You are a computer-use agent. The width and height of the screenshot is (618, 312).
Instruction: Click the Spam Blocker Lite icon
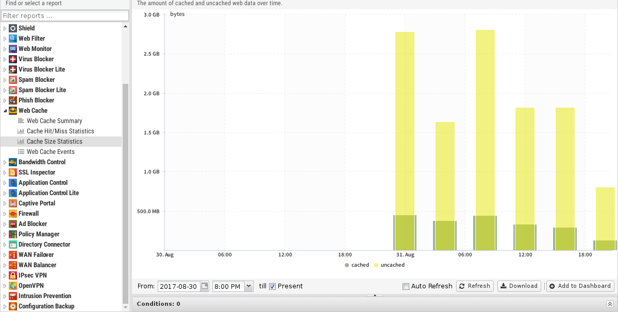(13, 90)
